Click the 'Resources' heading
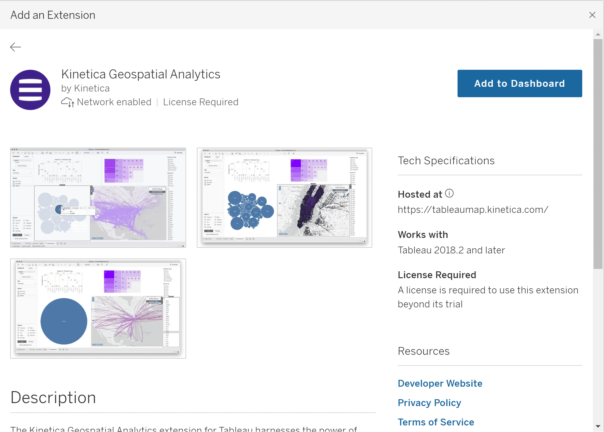The image size is (604, 432). (424, 351)
